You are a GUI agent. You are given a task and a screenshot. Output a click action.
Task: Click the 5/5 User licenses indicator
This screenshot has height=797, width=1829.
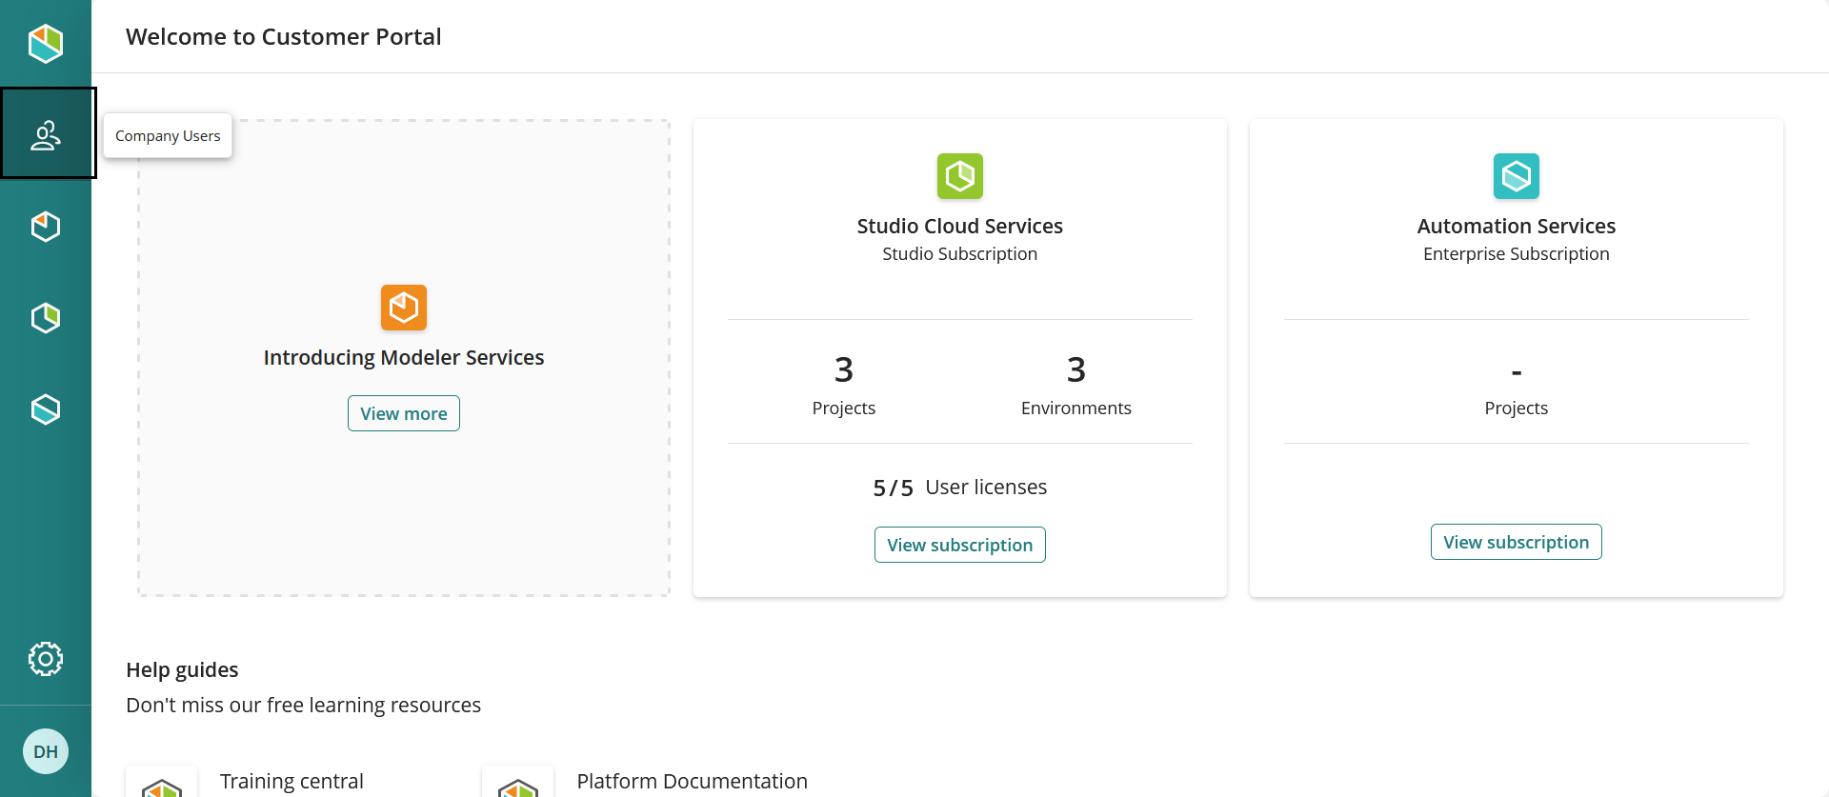[x=959, y=488]
